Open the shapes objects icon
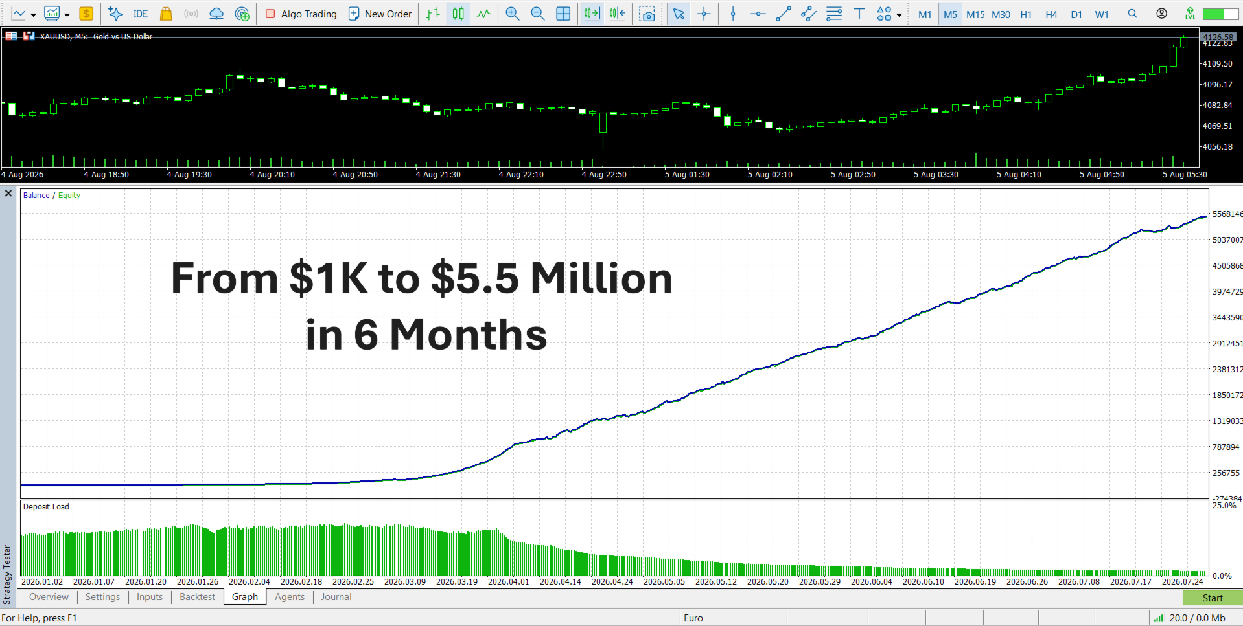1243x626 pixels. (x=884, y=14)
